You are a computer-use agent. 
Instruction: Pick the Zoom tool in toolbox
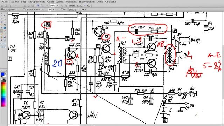[5, 22]
